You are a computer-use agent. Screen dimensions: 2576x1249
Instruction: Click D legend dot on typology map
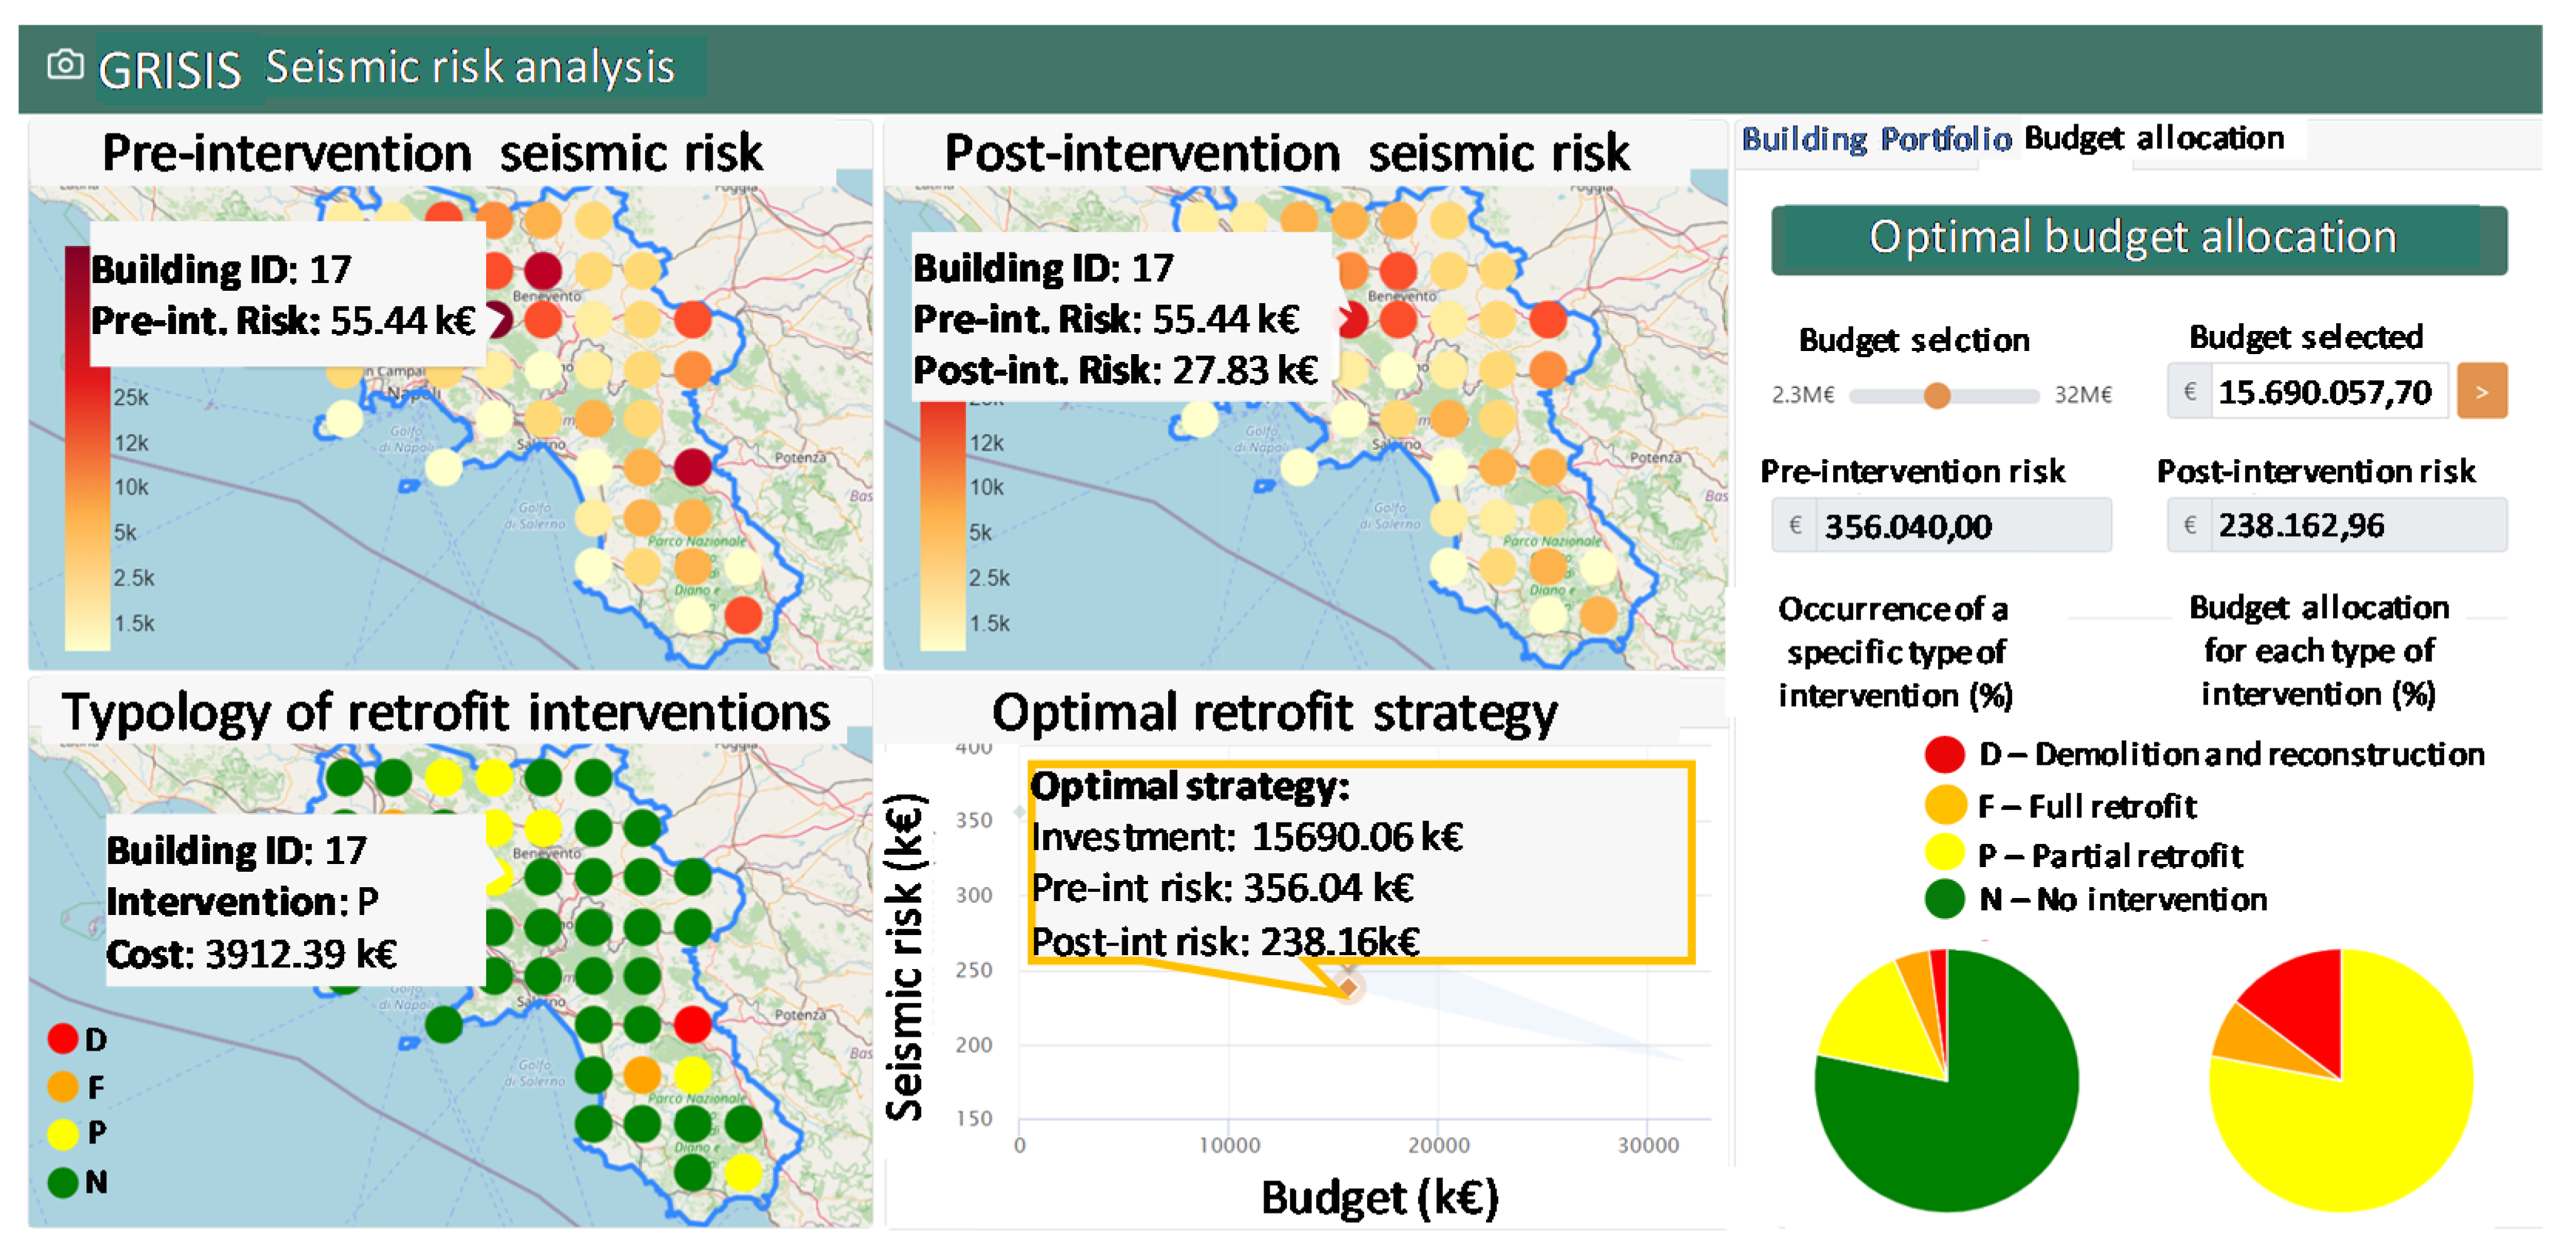[x=62, y=1038]
